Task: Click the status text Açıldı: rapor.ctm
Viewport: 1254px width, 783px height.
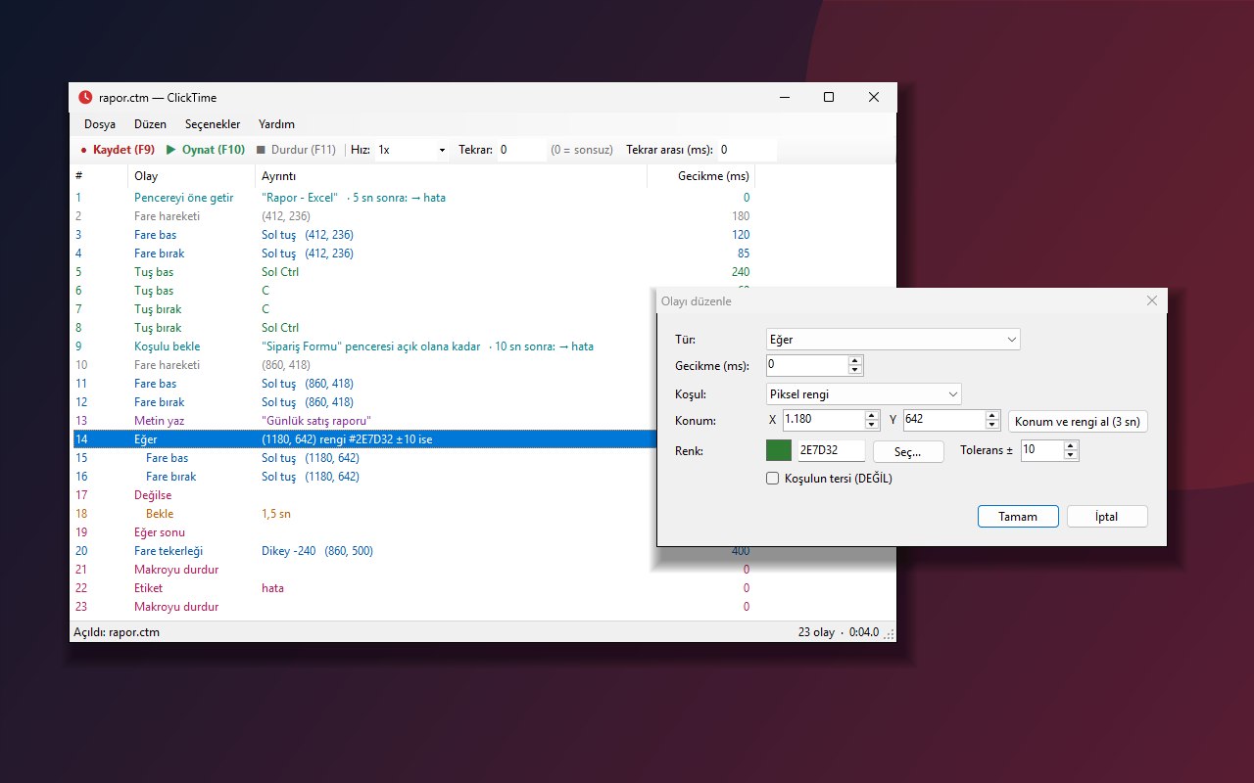Action: tap(117, 632)
